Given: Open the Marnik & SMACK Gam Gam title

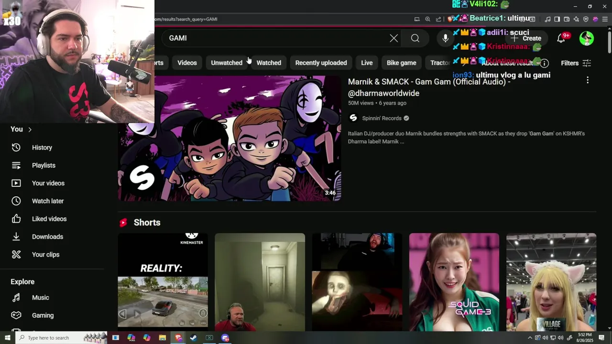Looking at the screenshot, I should pos(429,87).
